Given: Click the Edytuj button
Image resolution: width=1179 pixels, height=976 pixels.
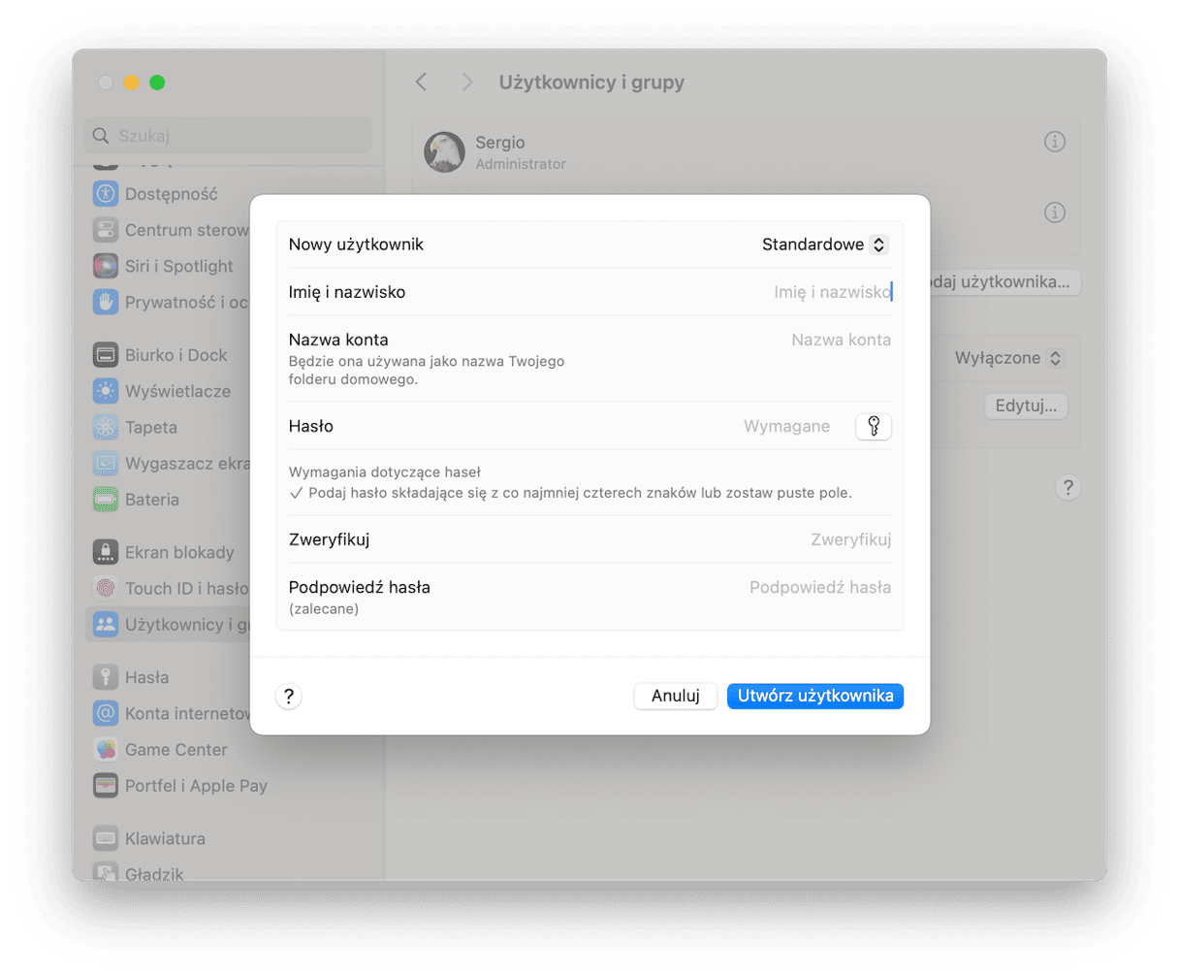Looking at the screenshot, I should [1026, 406].
